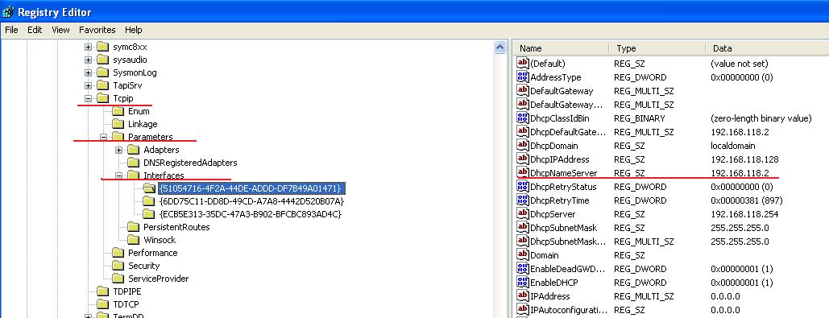Expand the TapiSrv key
This screenshot has width=829, height=318.
tap(89, 85)
